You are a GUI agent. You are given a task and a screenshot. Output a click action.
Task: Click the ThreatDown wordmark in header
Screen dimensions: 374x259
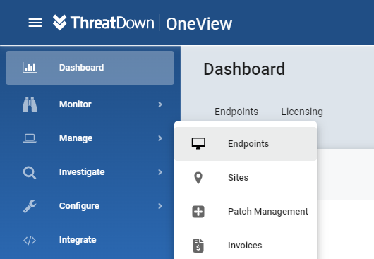coord(112,23)
